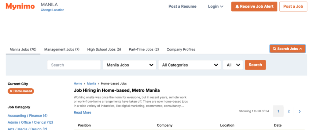
Task: Switch to Management Jobs tab
Action: pos(62,49)
